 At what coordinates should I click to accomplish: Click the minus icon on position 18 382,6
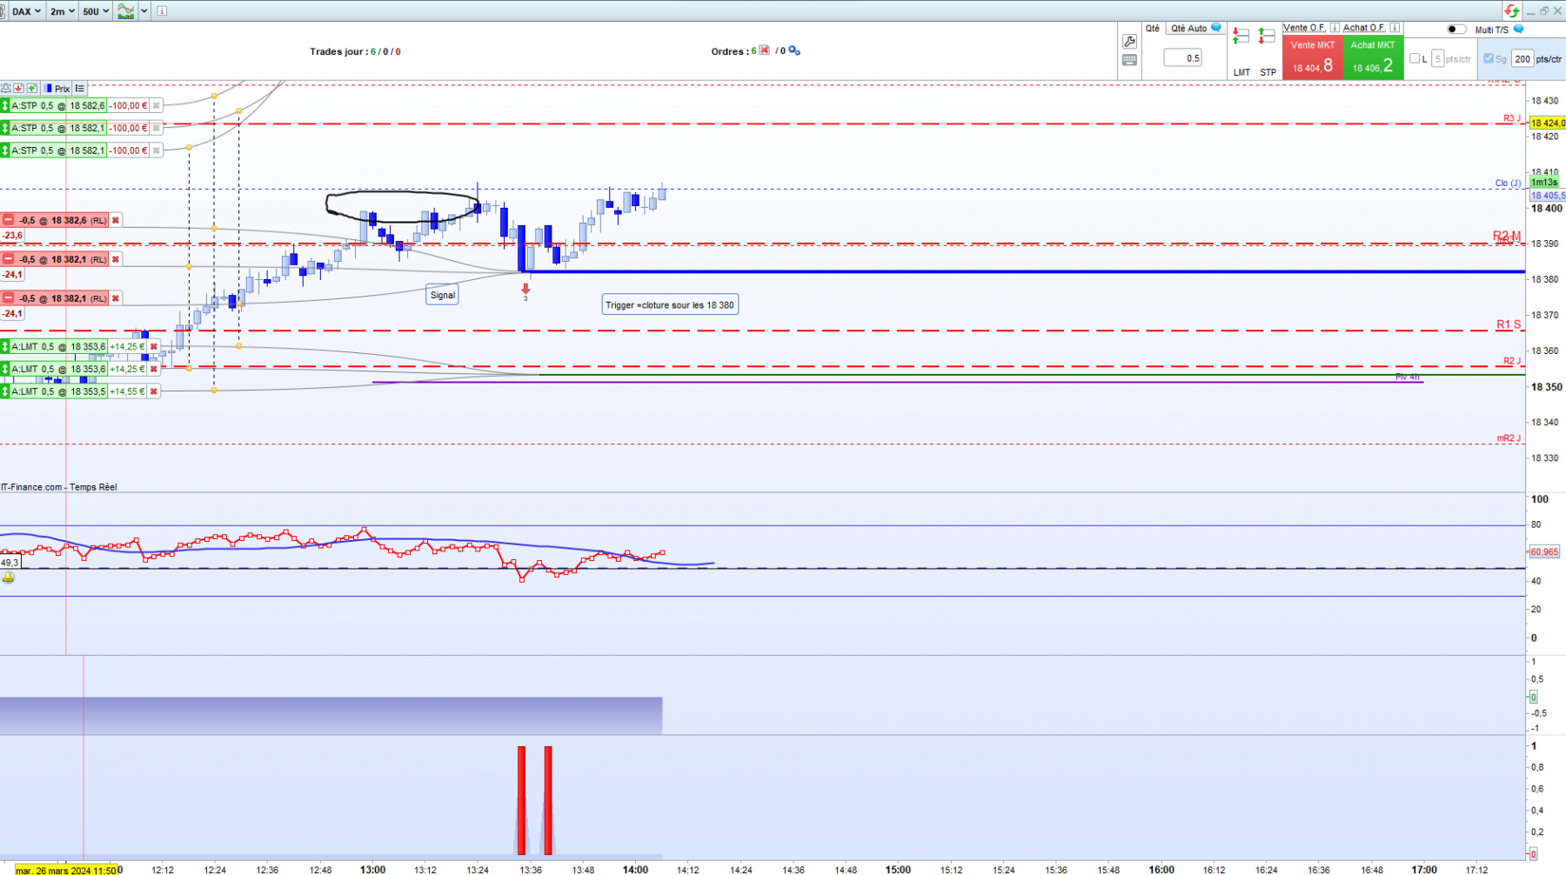click(x=8, y=220)
